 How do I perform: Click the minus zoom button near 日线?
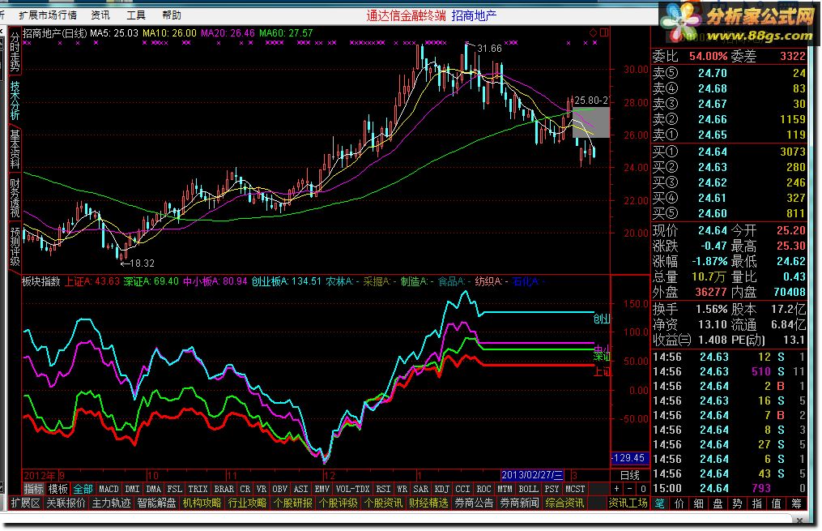(629, 489)
